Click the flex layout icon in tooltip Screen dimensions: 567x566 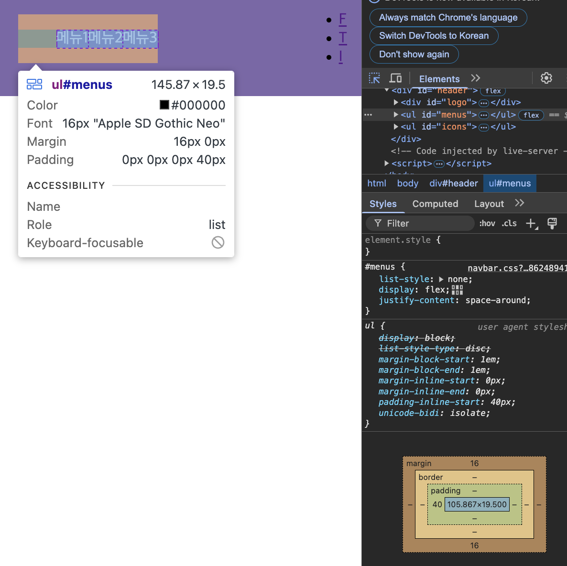pyautogui.click(x=34, y=84)
